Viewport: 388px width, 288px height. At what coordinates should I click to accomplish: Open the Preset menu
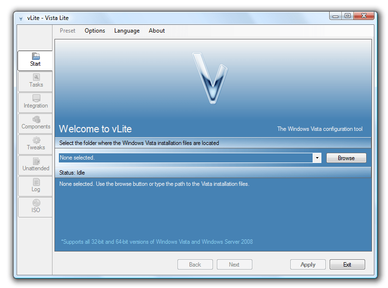pos(68,31)
